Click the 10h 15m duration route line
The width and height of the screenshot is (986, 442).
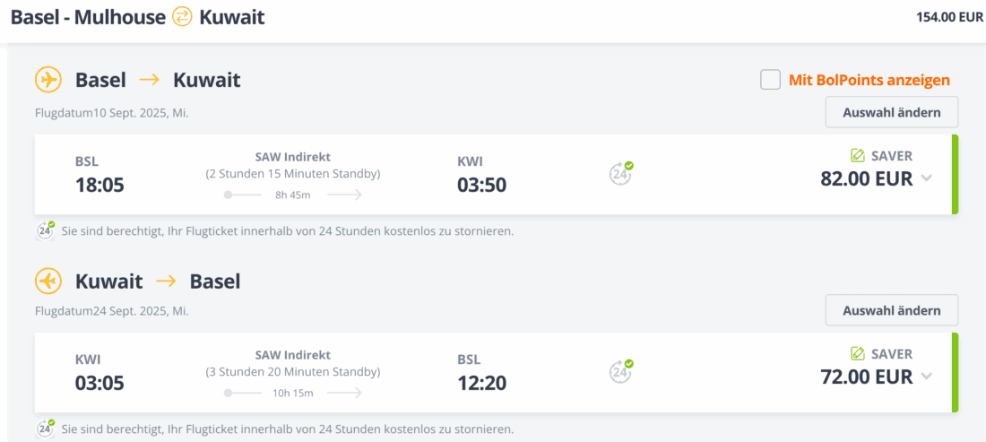coord(293,393)
